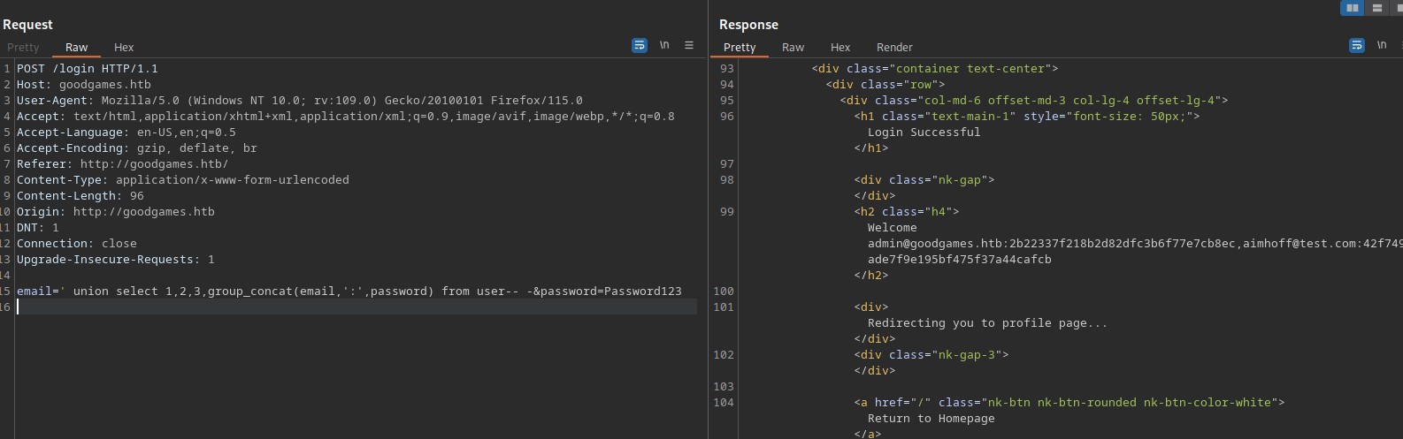Switch Request view to Hex tab
The width and height of the screenshot is (1403, 439).
point(124,48)
